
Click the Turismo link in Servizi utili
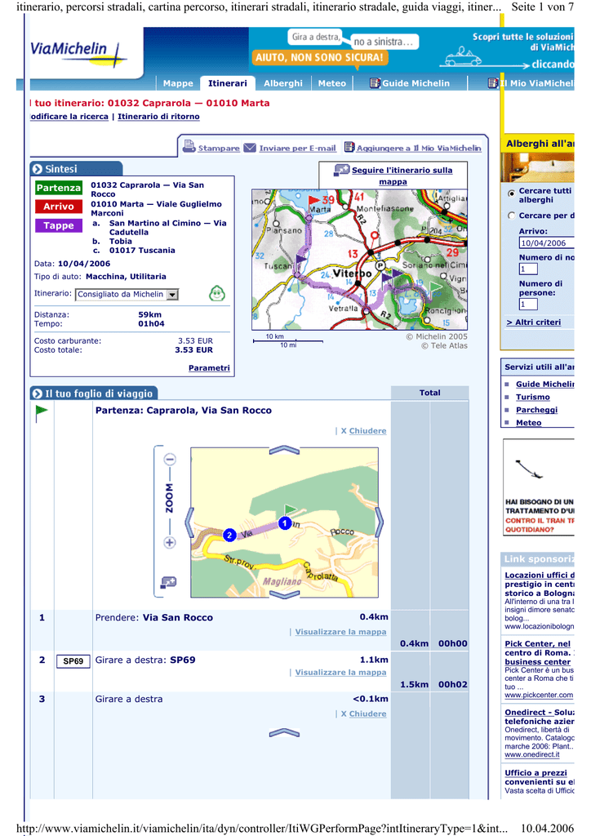[533, 397]
